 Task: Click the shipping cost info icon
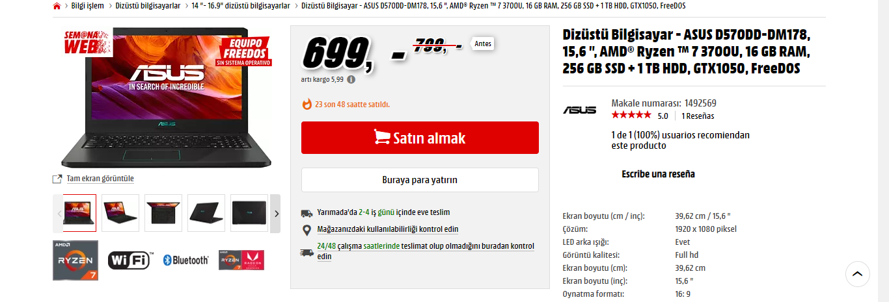point(351,80)
